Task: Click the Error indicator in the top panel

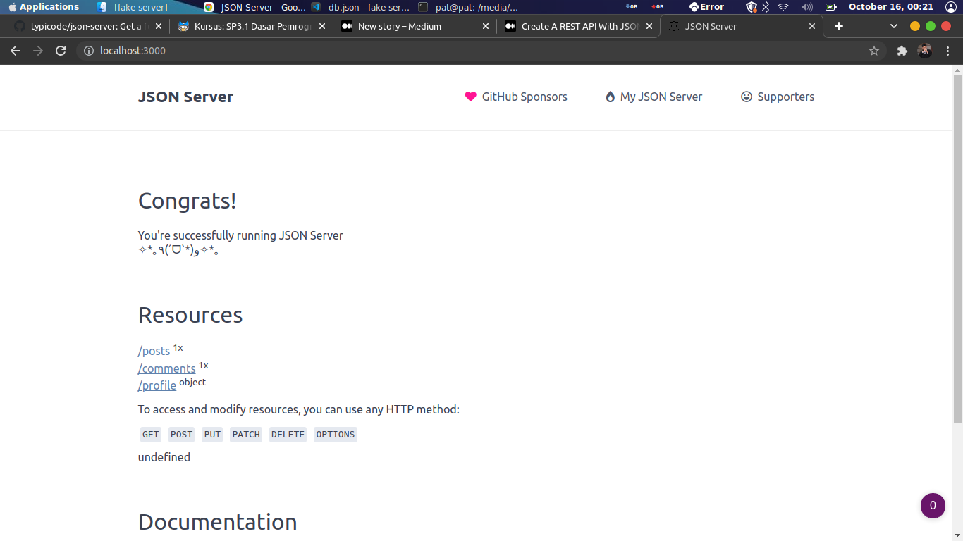Action: [x=706, y=7]
